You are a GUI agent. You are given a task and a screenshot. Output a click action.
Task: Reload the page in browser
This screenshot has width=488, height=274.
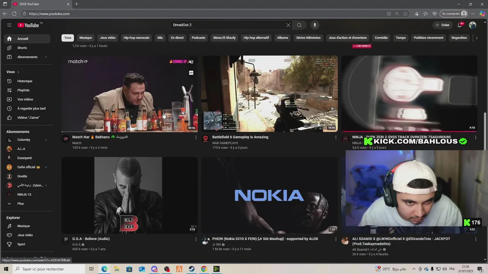pyautogui.click(x=14, y=14)
